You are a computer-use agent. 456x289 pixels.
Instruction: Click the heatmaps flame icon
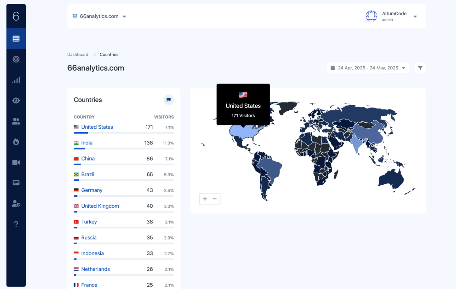tap(16, 142)
